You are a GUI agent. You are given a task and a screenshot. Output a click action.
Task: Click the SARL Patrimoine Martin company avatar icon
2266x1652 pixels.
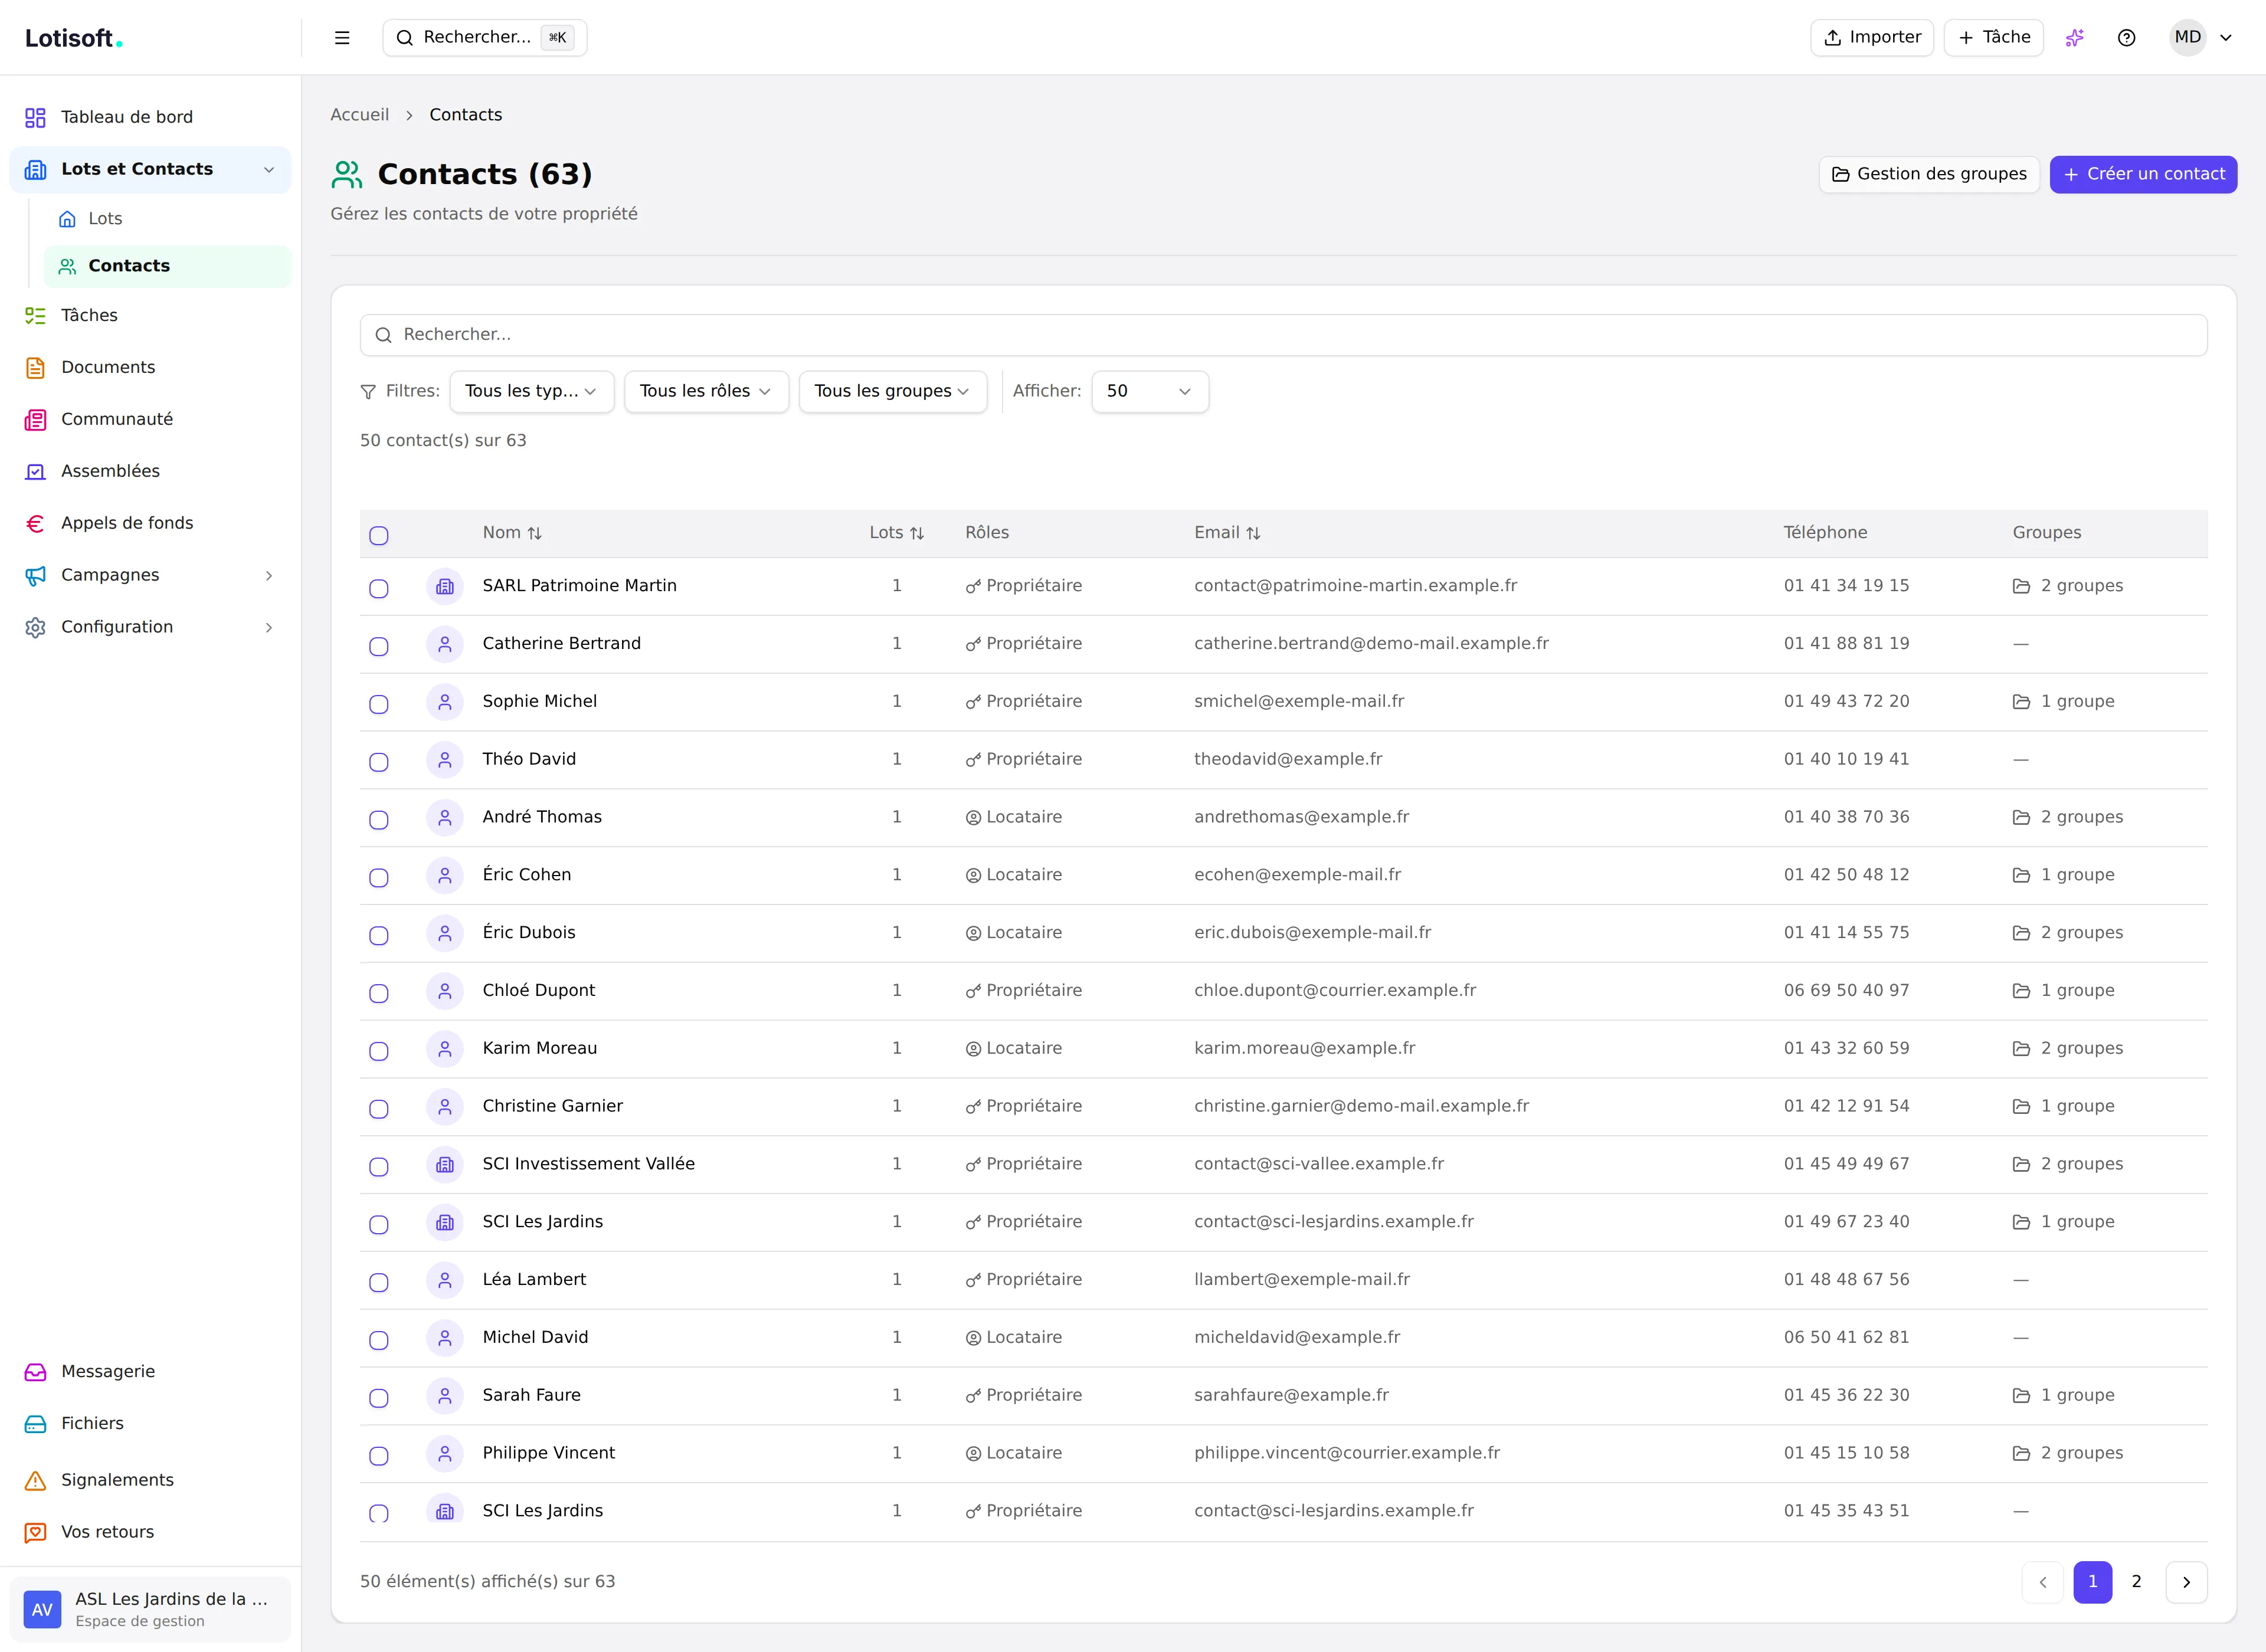(445, 586)
